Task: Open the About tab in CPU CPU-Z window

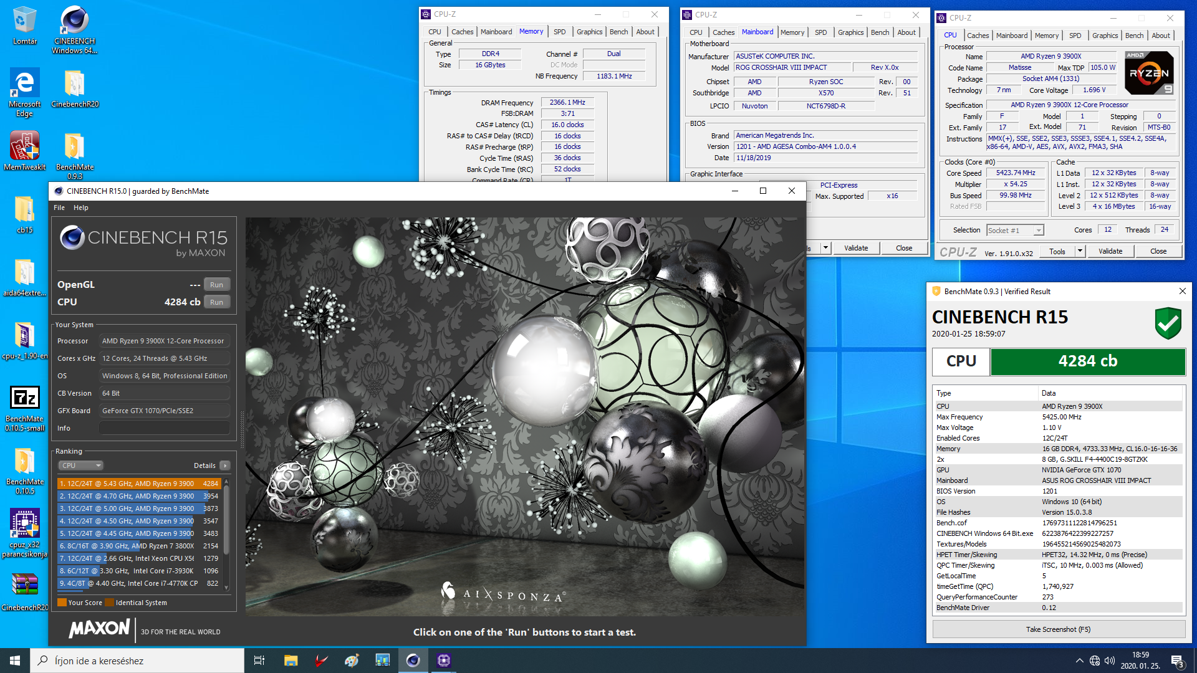Action: (x=1160, y=36)
